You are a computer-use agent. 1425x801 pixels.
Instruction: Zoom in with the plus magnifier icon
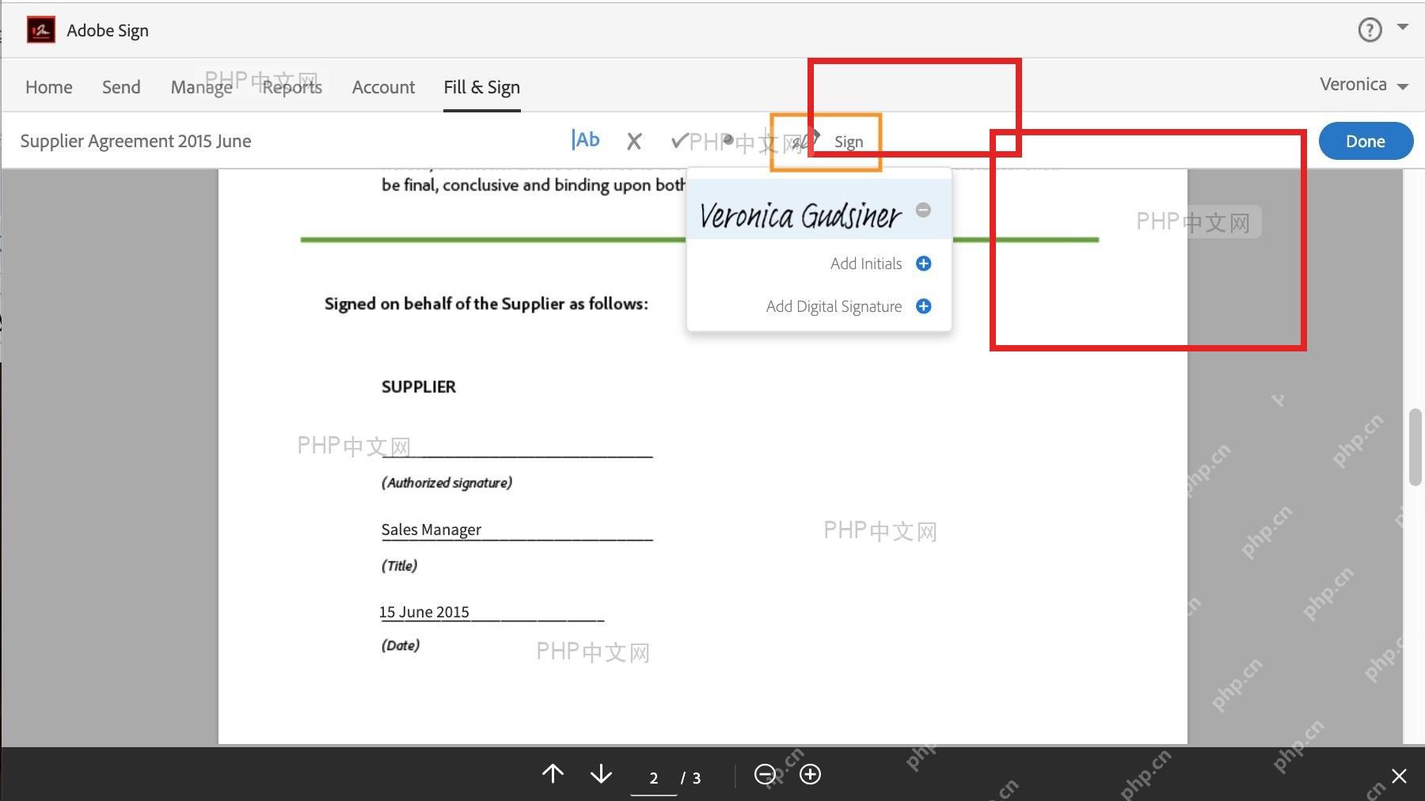pyautogui.click(x=811, y=774)
